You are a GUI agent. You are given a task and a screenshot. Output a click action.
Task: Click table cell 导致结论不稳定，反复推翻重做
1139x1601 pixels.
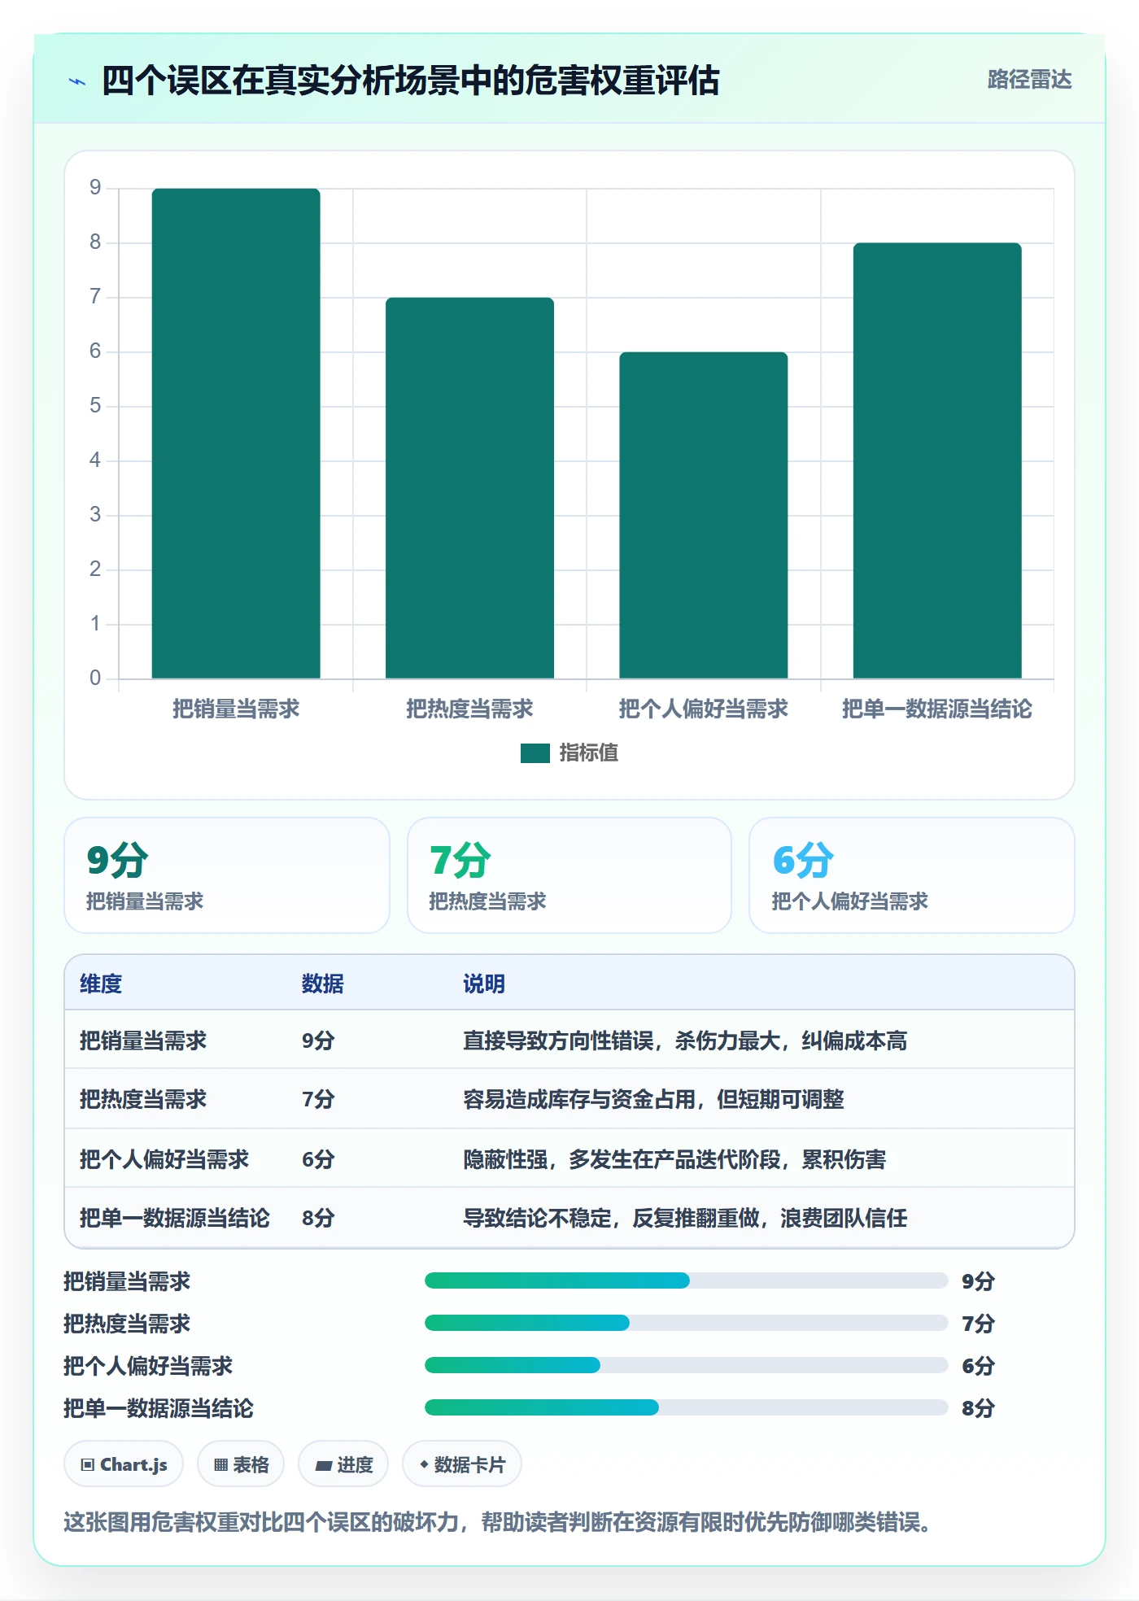pos(685,1218)
